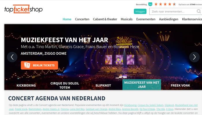202x115 pixels.
Task: Open the Concerten menu
Action: click(82, 19)
